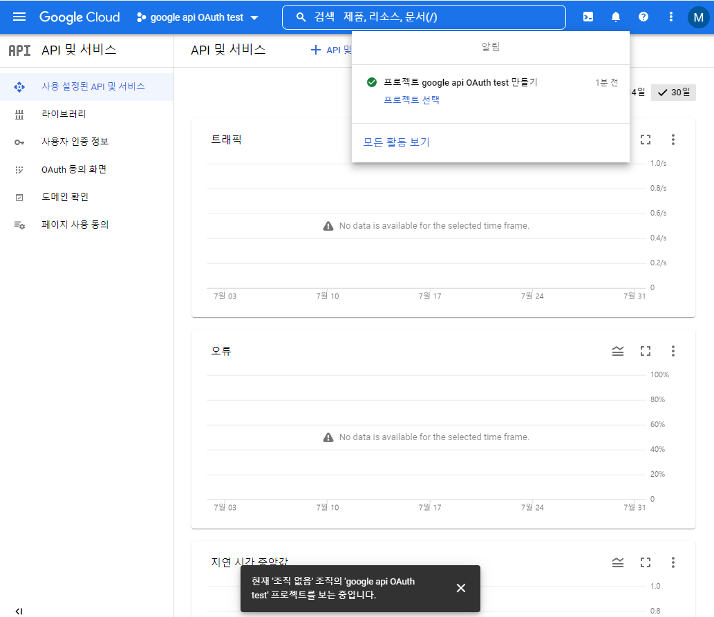Open the top bar three-dot settings menu
Screen dimensions: 714x617
coord(670,17)
